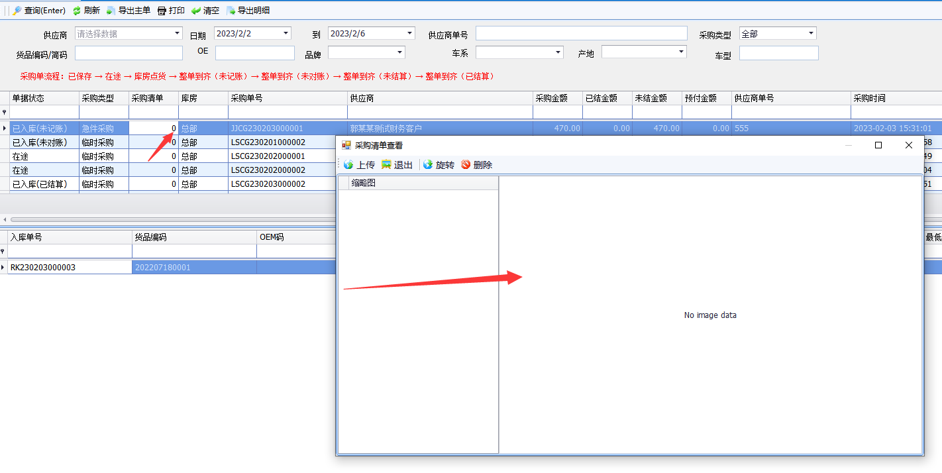This screenshot has height=473, width=942.
Task: Click the 退出 exit icon in dialog
Action: click(x=386, y=164)
